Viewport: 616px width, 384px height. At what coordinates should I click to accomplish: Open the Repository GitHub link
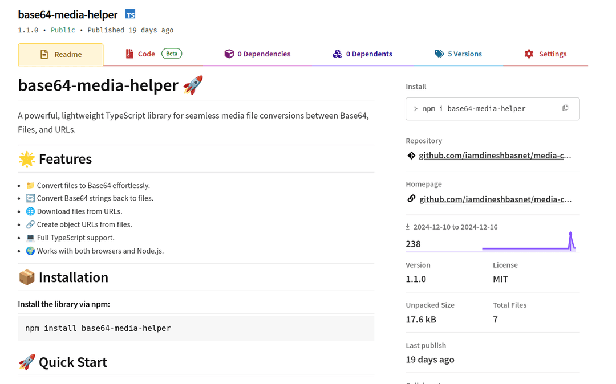click(x=495, y=156)
